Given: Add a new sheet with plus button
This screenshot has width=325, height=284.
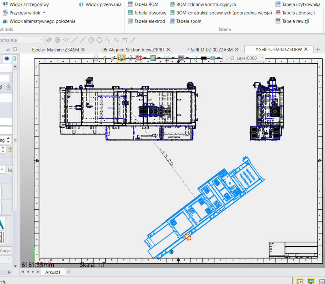Looking at the screenshot, I should click(69, 272).
